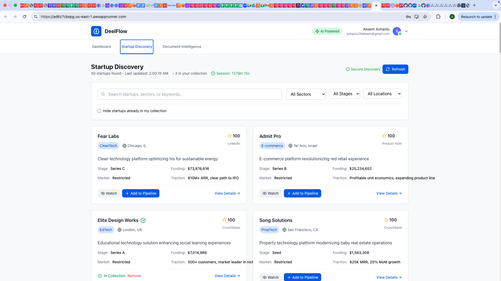Add Fear Labs to the pipeline
The height and width of the screenshot is (281, 501).
click(x=141, y=193)
